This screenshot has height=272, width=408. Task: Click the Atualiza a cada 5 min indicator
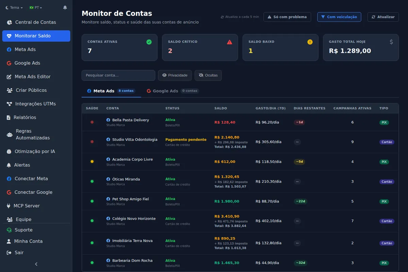pyautogui.click(x=240, y=17)
